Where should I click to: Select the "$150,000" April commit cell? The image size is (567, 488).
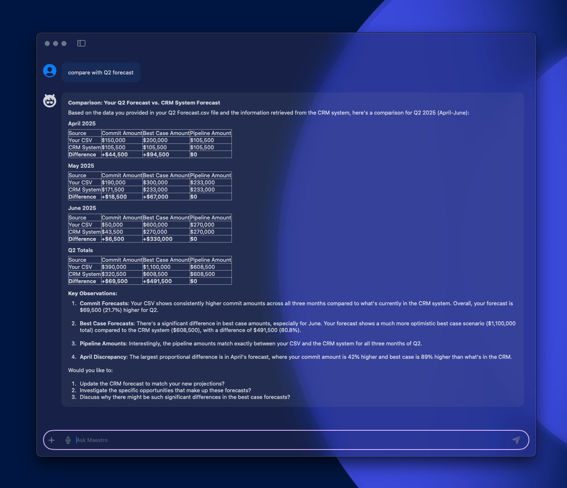coord(122,140)
